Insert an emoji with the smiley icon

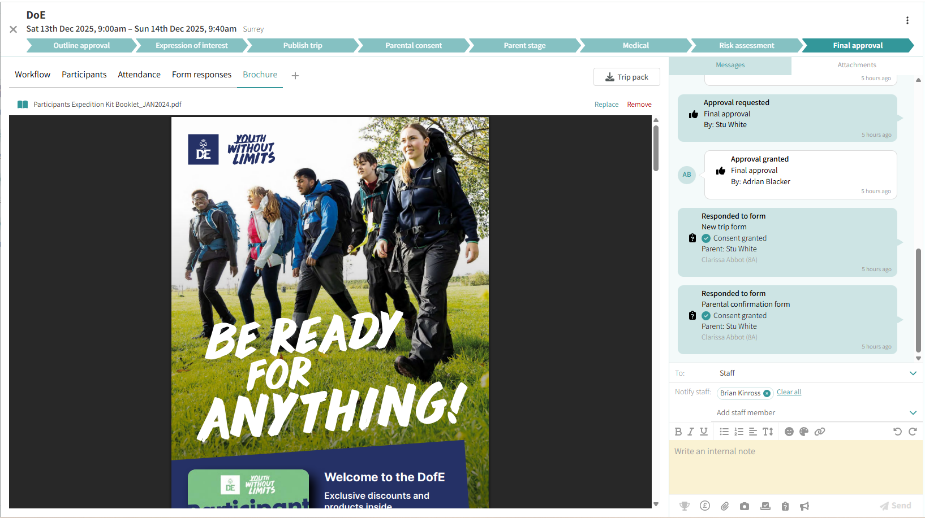(789, 432)
